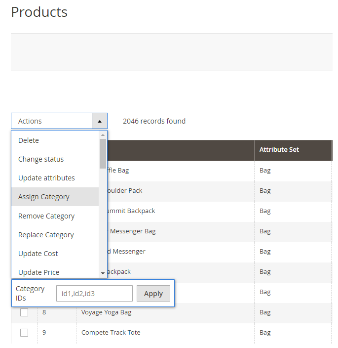
Task: Tick the checkbox for product row 9
Action: coord(24,333)
